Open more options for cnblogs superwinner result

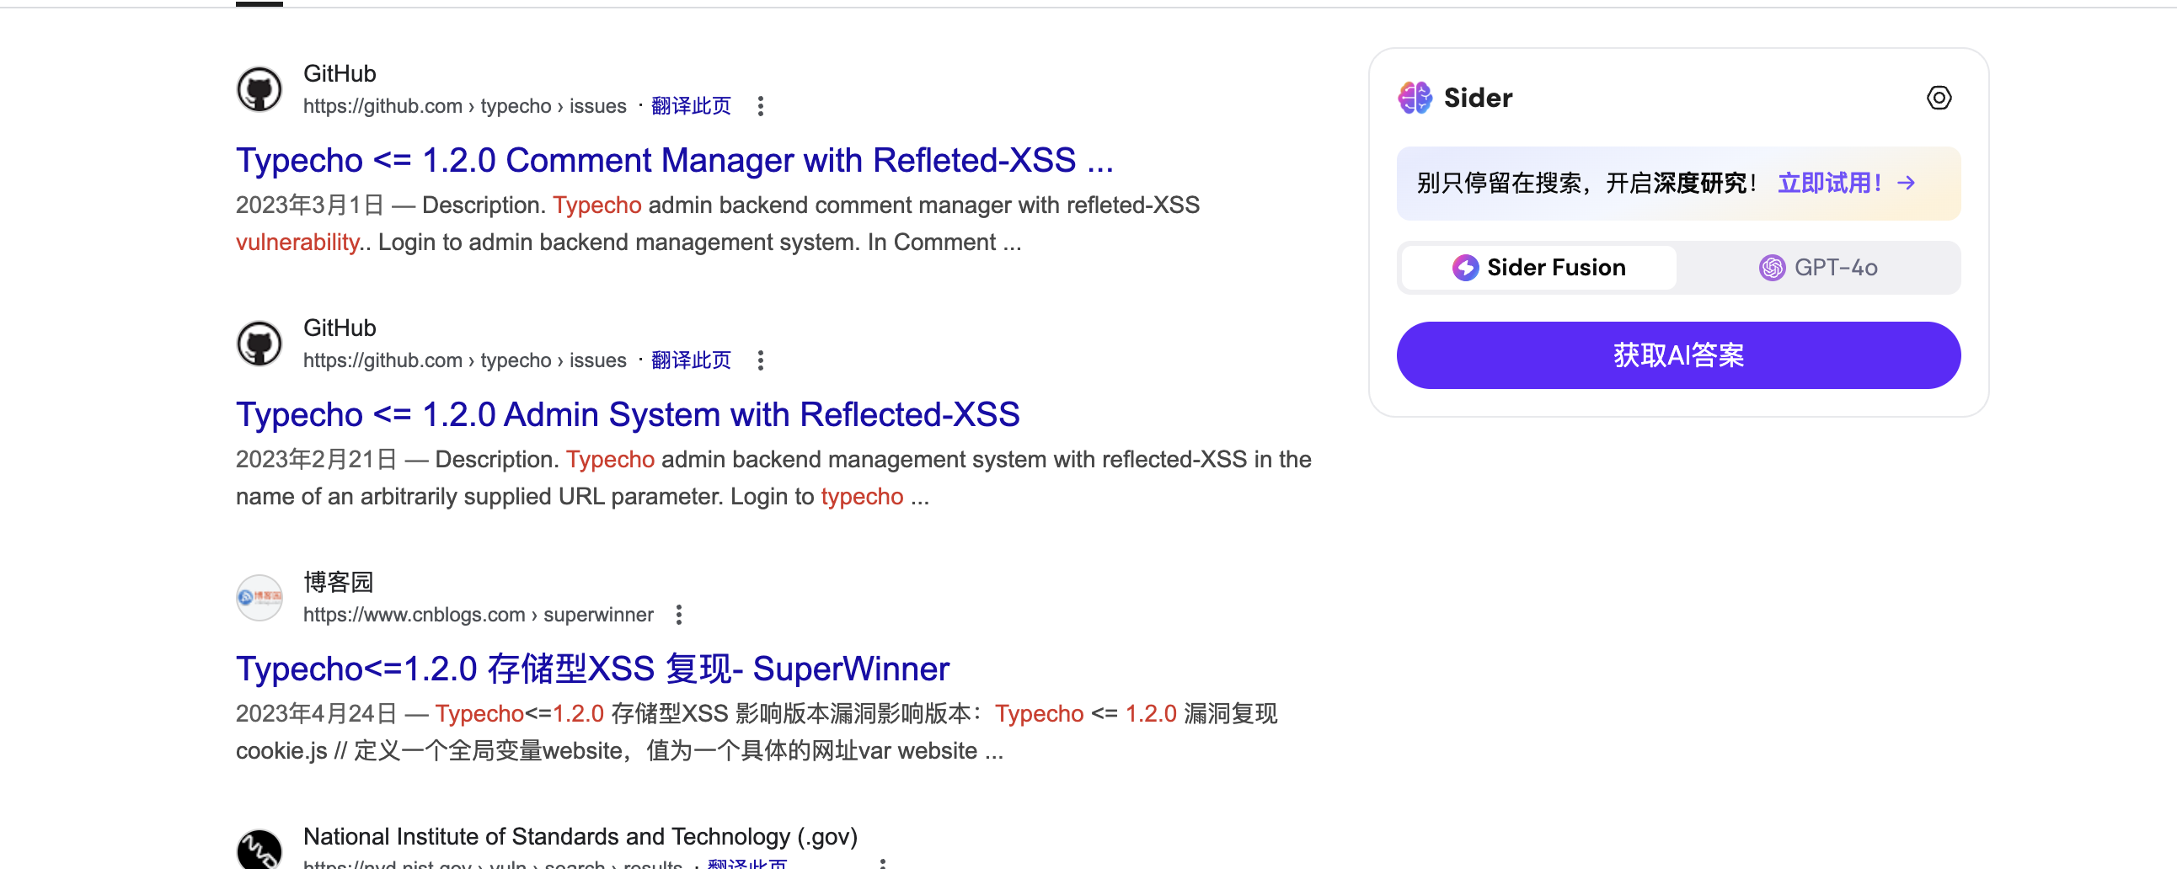coord(678,615)
